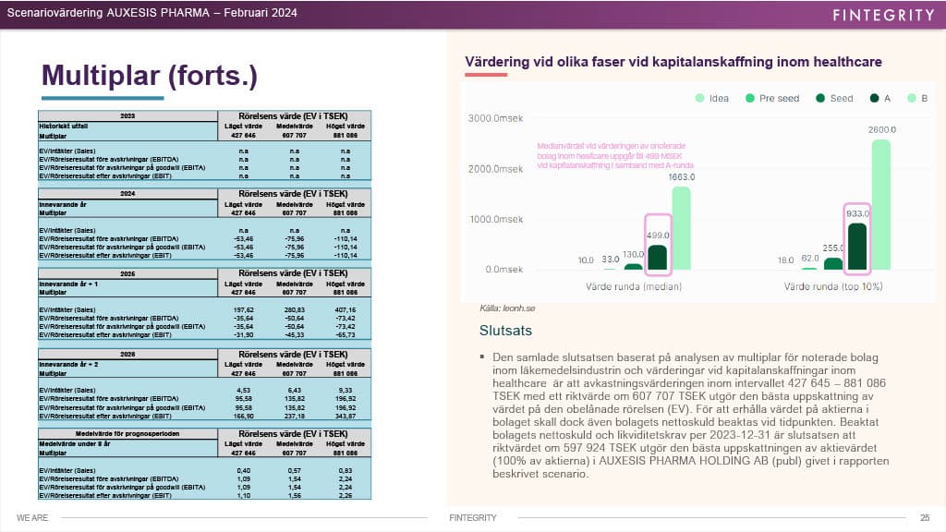Click the FINTEGRITY footer label
This screenshot has width=946, height=532.
pyautogui.click(x=473, y=517)
